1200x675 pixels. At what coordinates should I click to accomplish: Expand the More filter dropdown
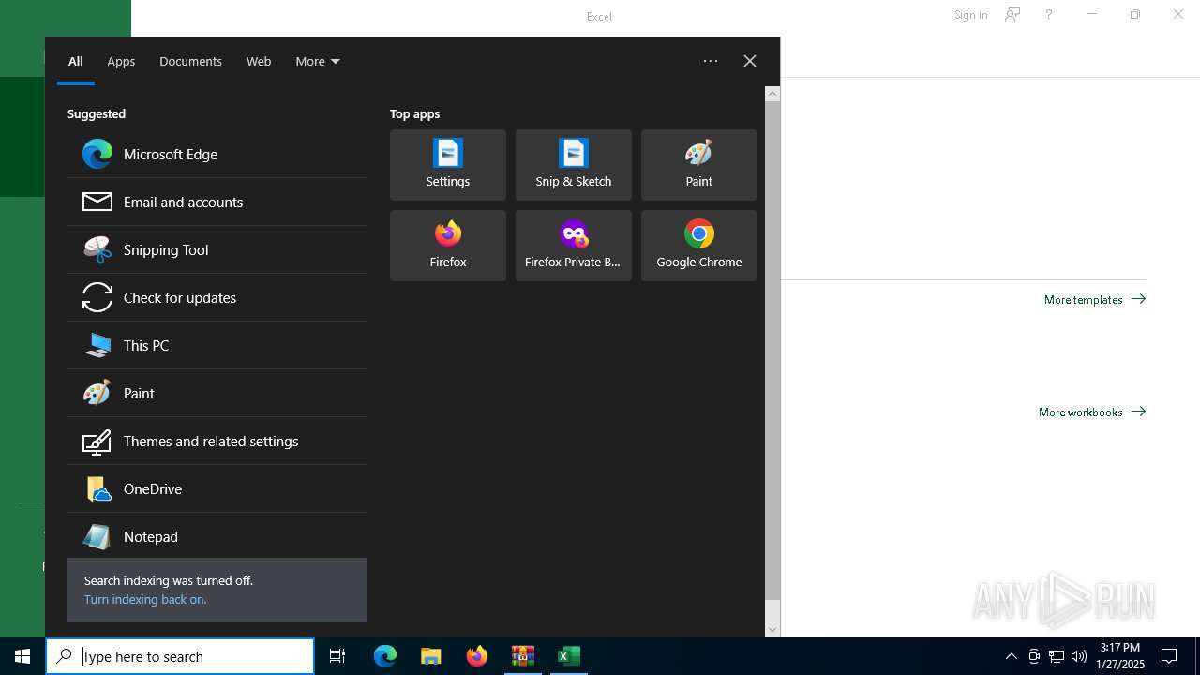(x=318, y=61)
